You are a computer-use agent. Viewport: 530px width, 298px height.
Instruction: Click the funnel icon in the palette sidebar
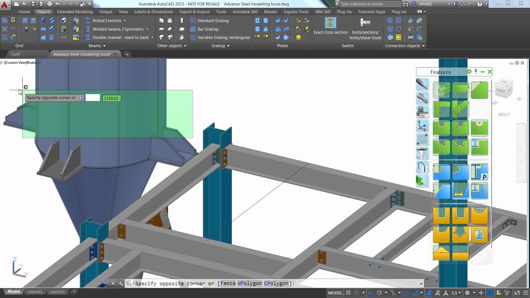pos(422,154)
